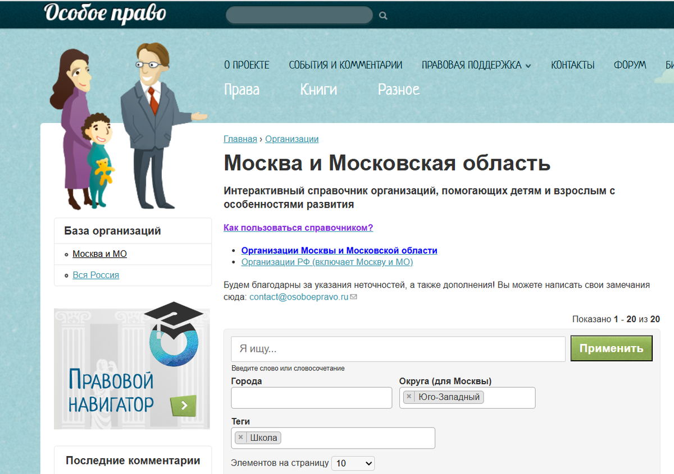Screen dimensions: 674x474
Task: Follow the Организации breadcrumb link
Action: click(292, 139)
